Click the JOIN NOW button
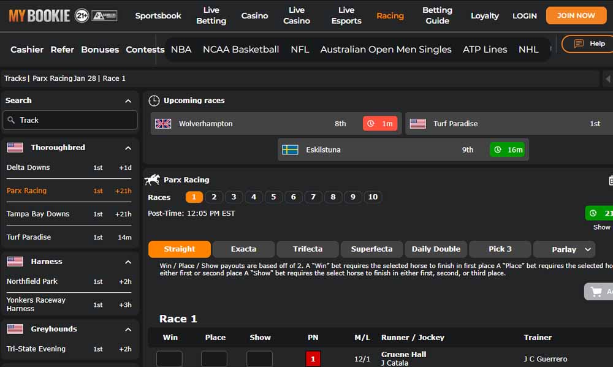The image size is (613, 367). point(576,15)
